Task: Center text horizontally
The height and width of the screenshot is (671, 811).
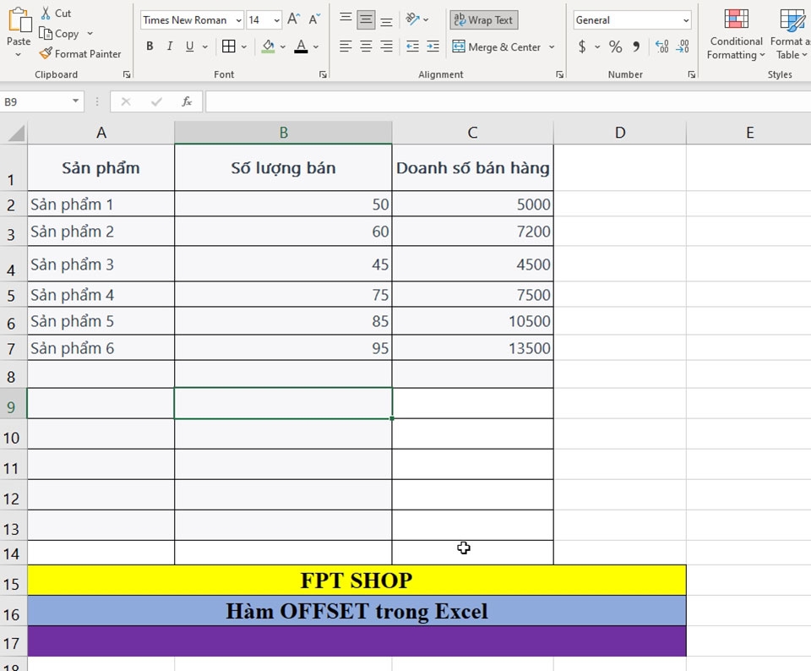Action: click(x=366, y=46)
